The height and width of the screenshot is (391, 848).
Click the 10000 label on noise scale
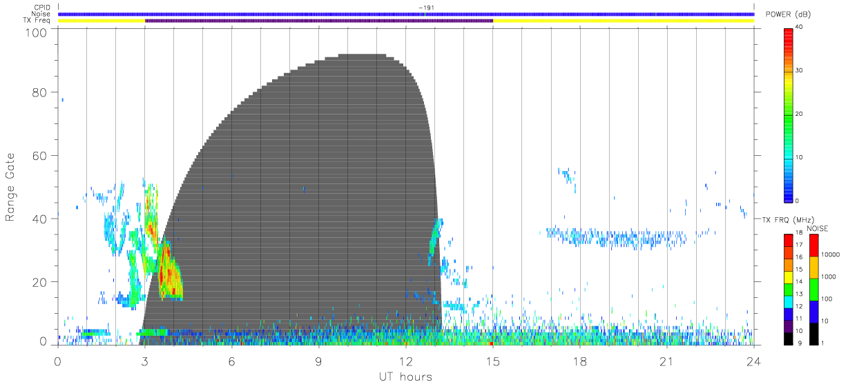pos(832,255)
